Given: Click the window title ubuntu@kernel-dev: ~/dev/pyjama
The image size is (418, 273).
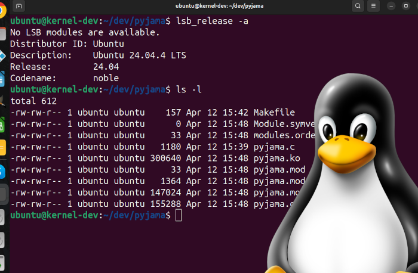Looking at the screenshot, I should tap(219, 6).
